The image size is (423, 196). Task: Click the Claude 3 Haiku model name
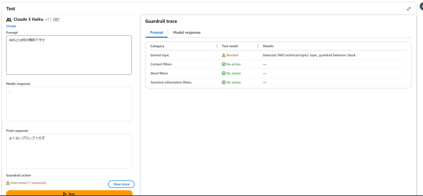click(29, 19)
